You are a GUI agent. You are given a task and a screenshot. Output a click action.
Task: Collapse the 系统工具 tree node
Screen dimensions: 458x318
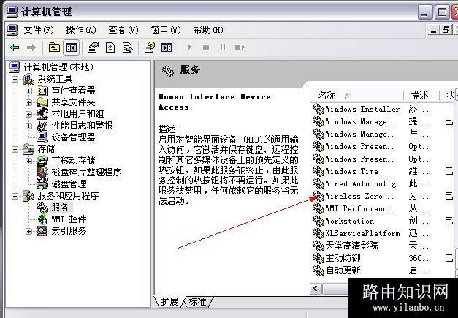tap(15, 79)
